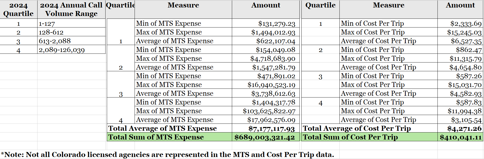Select the green $689,003,321.42 total cell
This screenshot has width=484, height=159.
click(x=265, y=137)
